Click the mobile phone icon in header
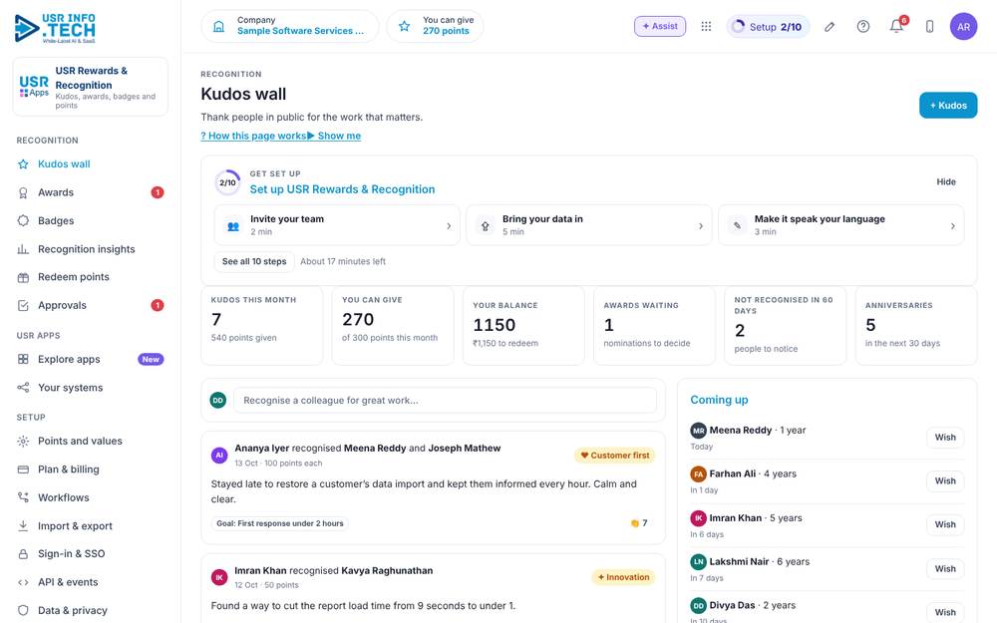This screenshot has width=997, height=623. tap(929, 26)
